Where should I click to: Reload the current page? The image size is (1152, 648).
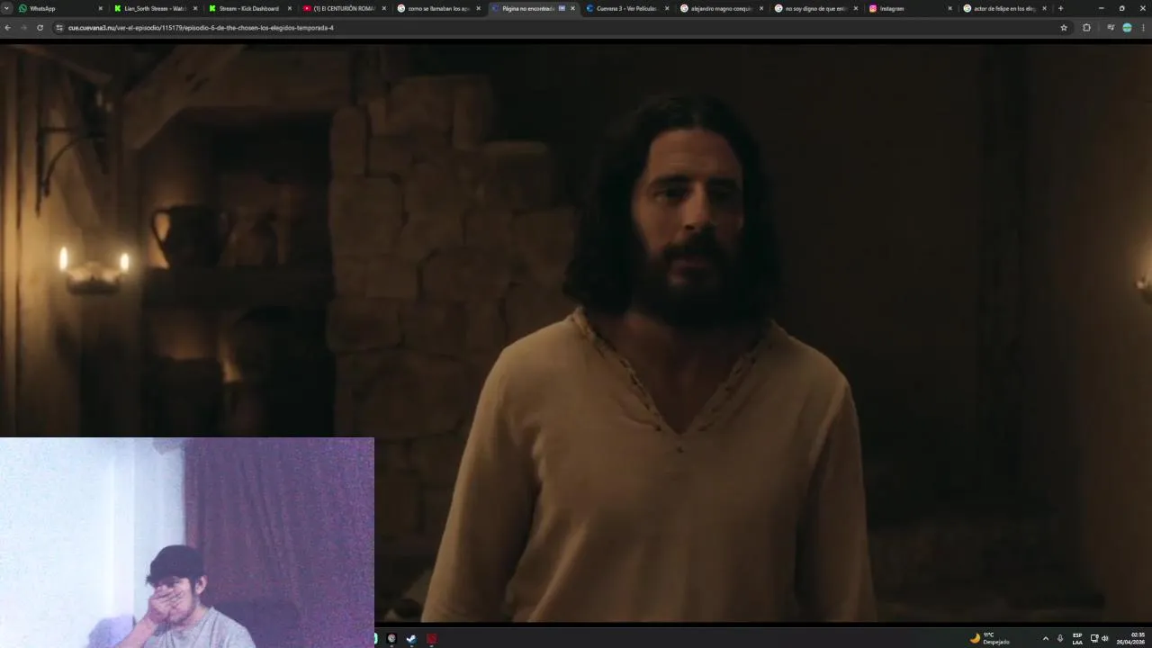tap(40, 28)
